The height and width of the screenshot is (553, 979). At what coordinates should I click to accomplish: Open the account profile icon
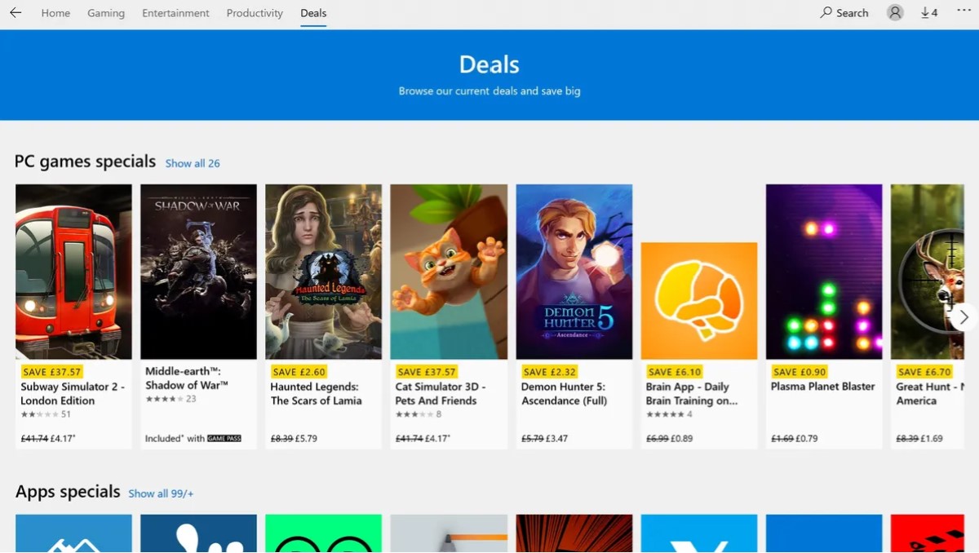pos(894,12)
